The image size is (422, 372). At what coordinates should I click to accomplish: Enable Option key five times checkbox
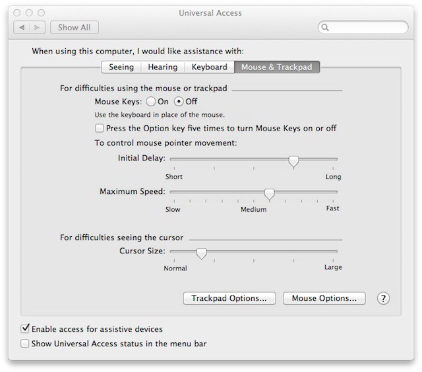100,128
